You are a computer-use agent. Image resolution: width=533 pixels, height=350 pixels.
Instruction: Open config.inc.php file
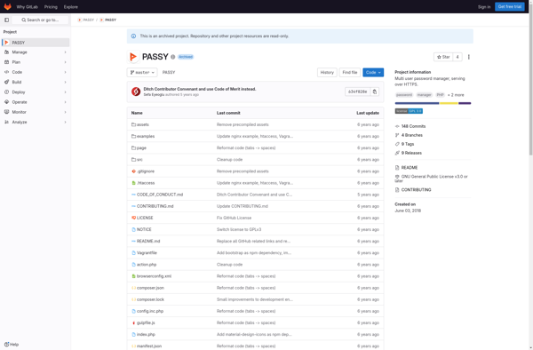click(150, 311)
